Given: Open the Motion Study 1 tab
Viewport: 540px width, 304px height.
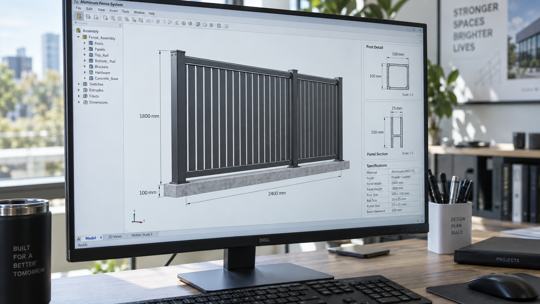Looking at the screenshot, I should 142,235.
